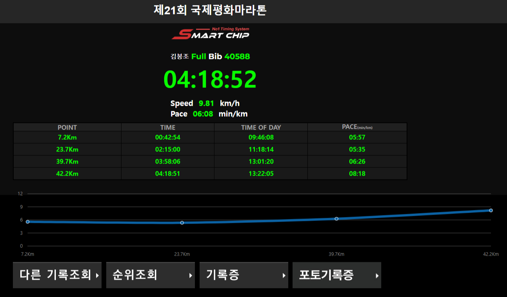This screenshot has width=507, height=297.
Task: Click TIME OF DAY column header
Action: tap(261, 127)
